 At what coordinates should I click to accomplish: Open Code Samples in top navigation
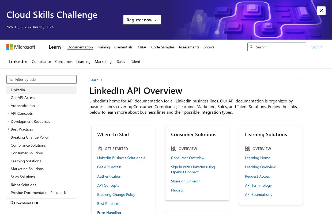[163, 47]
